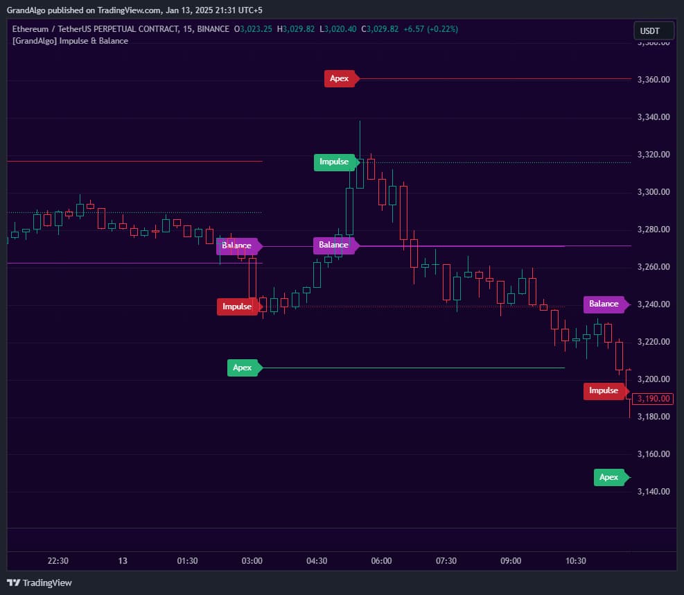Image resolution: width=684 pixels, height=595 pixels.
Task: Click the green Impulse tag near the peak candles
Action: (x=335, y=162)
